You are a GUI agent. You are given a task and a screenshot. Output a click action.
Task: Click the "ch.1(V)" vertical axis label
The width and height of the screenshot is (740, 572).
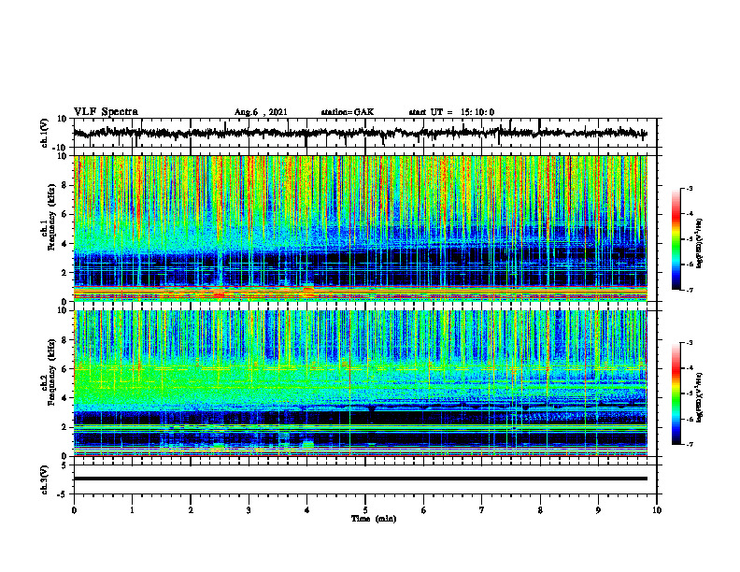[45, 133]
